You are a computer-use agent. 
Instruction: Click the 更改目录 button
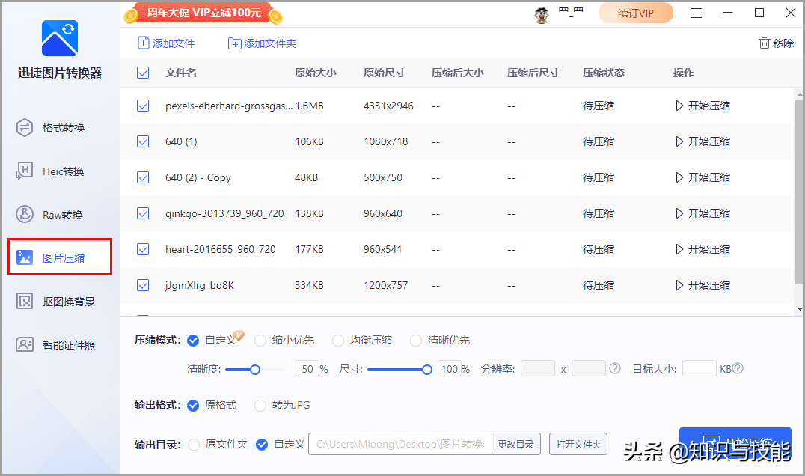pos(516,443)
